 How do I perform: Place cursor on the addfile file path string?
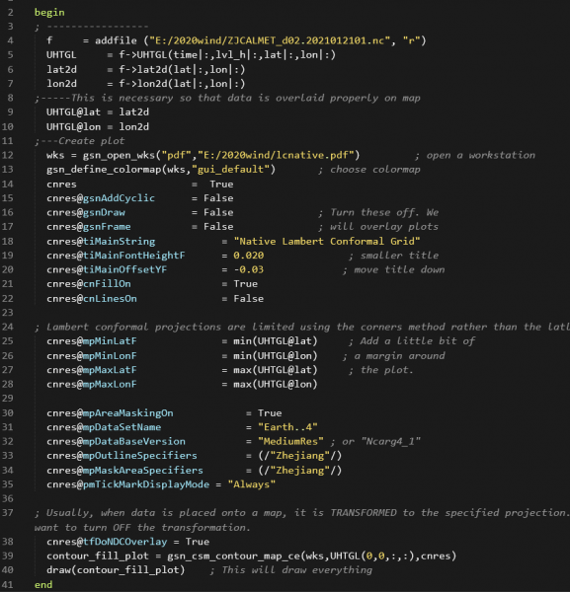pyautogui.click(x=270, y=40)
